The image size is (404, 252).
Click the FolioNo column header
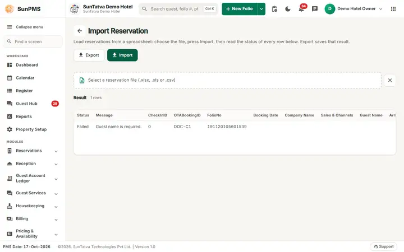click(214, 115)
